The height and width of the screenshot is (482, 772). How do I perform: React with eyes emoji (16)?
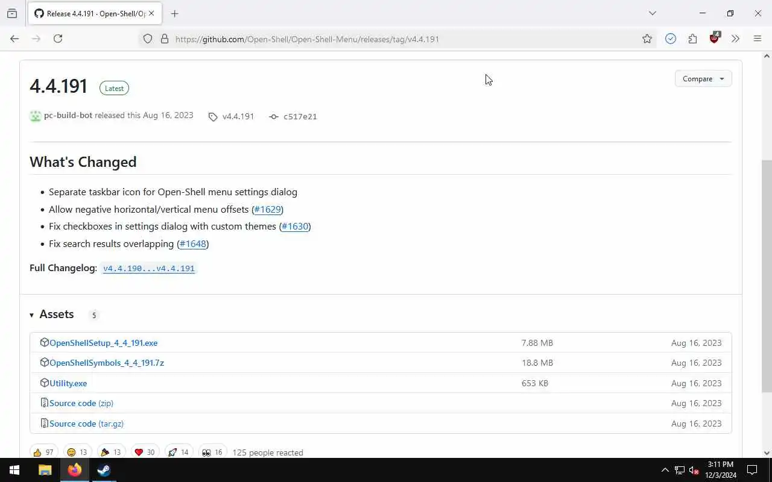coord(212,452)
